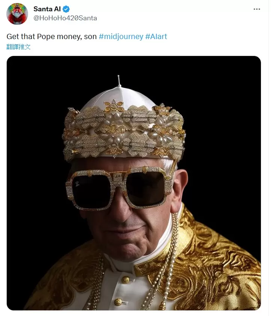Click the blue verified badge

tap(66, 9)
